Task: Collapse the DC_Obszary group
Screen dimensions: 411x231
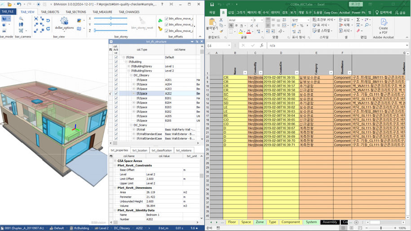Action: (x=131, y=75)
